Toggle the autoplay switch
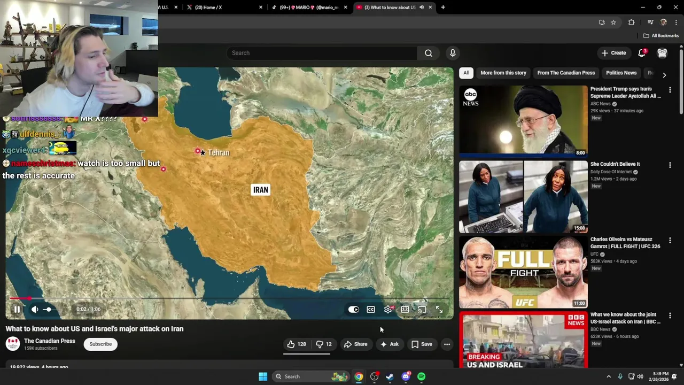The width and height of the screenshot is (684, 385). tap(354, 309)
